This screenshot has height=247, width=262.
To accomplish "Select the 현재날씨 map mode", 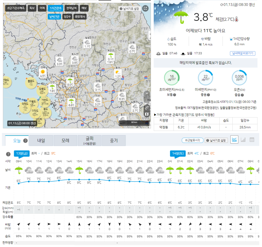I will [x=71, y=8].
